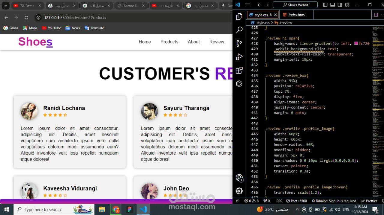Go back in the Chrome browser
The image size is (384, 215).
tap(6, 18)
